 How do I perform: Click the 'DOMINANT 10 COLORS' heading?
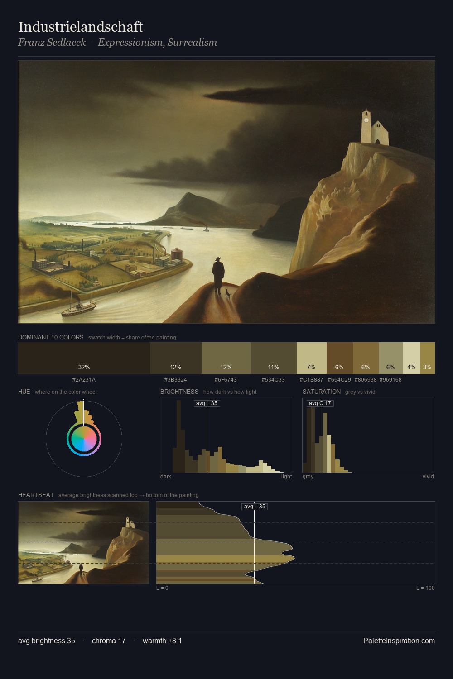tap(51, 337)
